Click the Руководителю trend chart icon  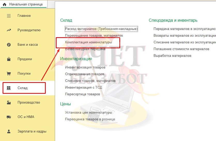point(9,30)
